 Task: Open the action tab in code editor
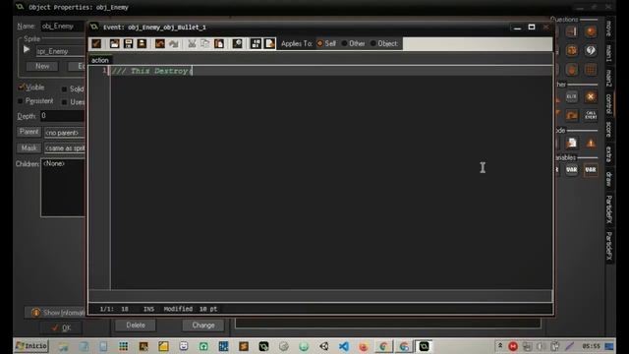click(x=100, y=60)
